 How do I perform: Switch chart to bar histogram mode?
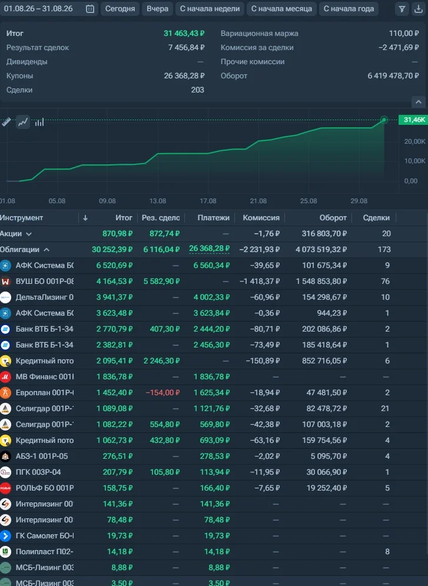tap(39, 122)
